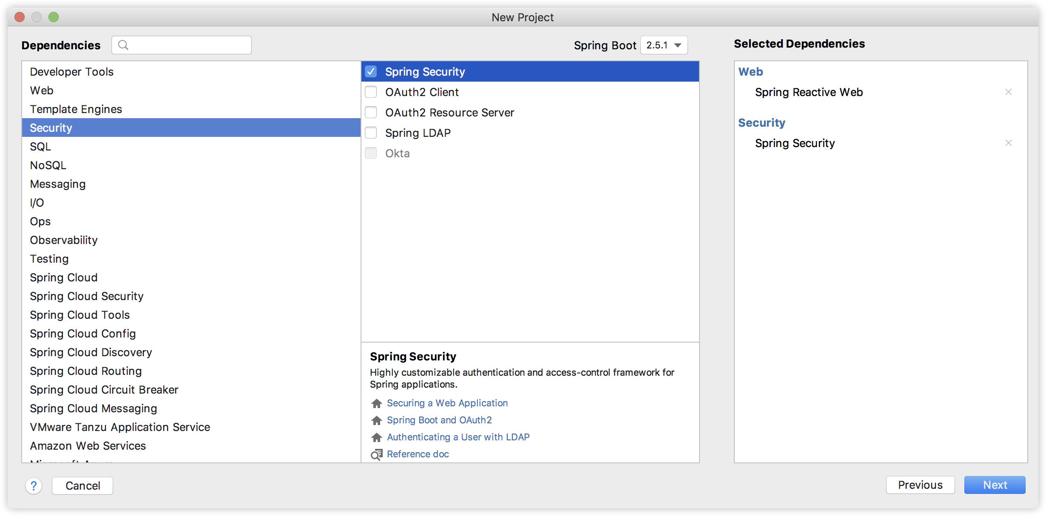Click the search magnifier icon
1046x516 pixels.
pyautogui.click(x=124, y=45)
